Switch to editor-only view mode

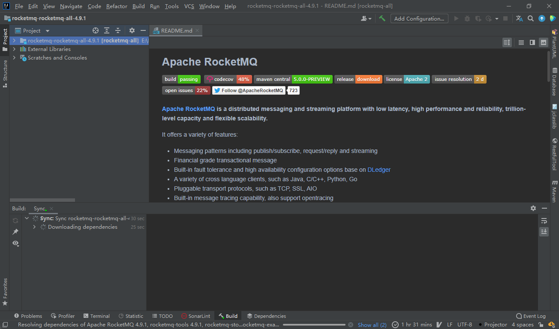[521, 42]
